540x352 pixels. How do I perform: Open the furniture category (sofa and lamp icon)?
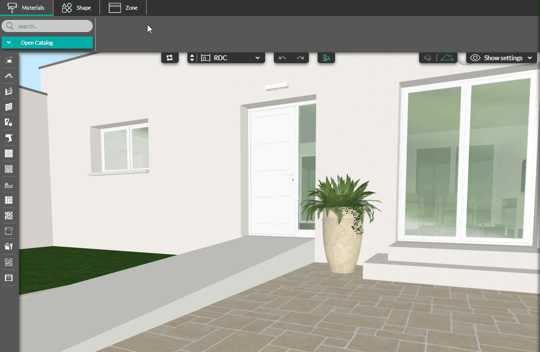pyautogui.click(x=9, y=60)
